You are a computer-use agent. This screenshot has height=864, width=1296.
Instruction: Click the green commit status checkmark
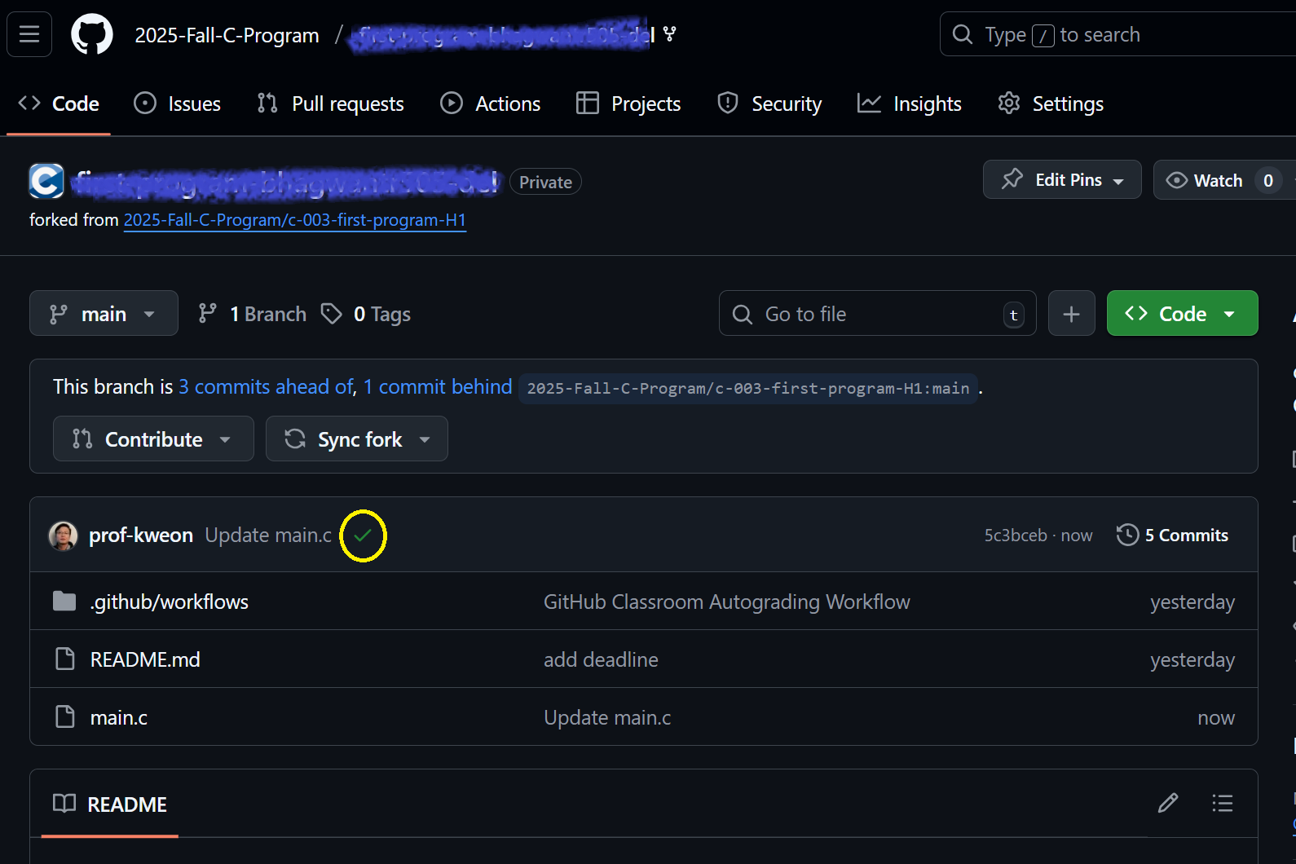point(363,536)
